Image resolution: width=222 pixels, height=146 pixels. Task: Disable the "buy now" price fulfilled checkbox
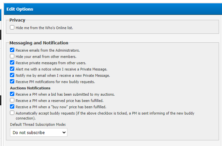12,107
